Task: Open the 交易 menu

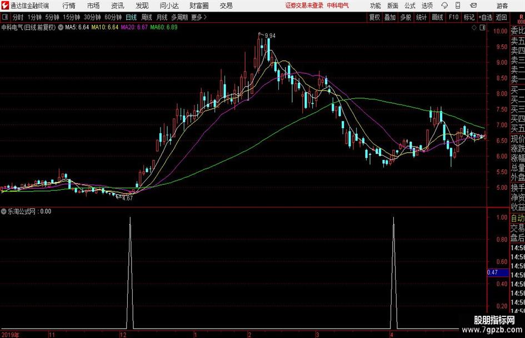Action: point(226,6)
